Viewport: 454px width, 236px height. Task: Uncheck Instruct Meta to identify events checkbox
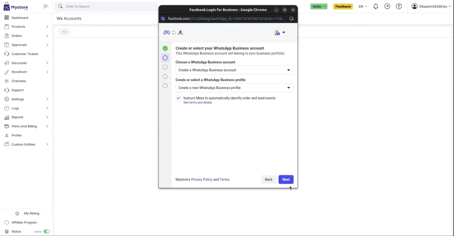pyautogui.click(x=179, y=98)
